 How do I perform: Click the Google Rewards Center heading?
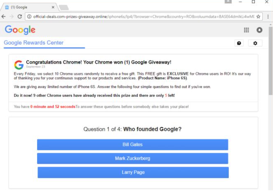click(x=34, y=43)
